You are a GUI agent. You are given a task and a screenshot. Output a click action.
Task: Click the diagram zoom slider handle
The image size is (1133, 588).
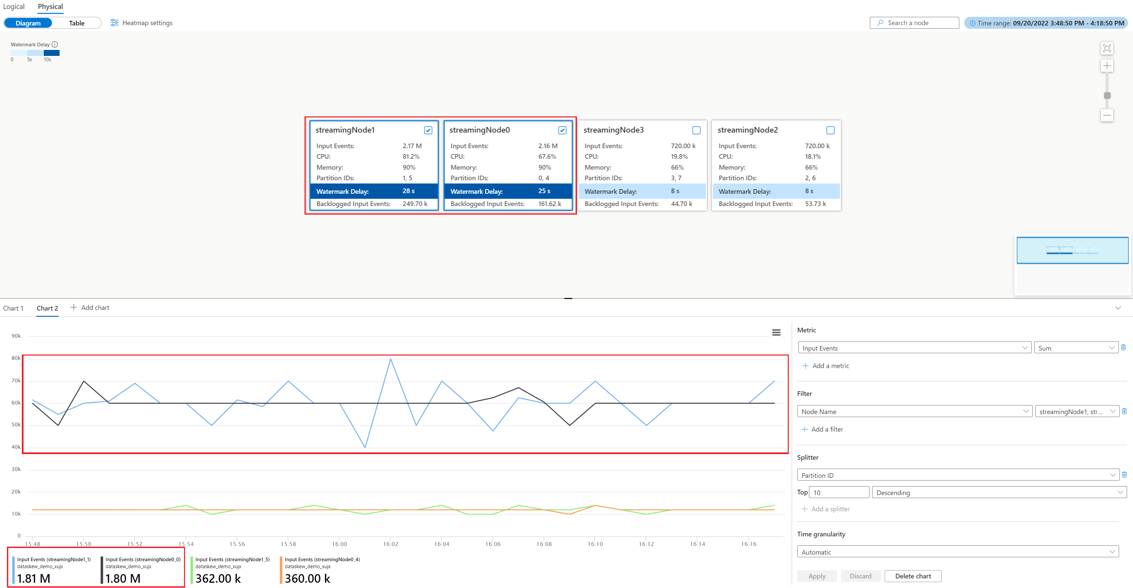pyautogui.click(x=1107, y=95)
